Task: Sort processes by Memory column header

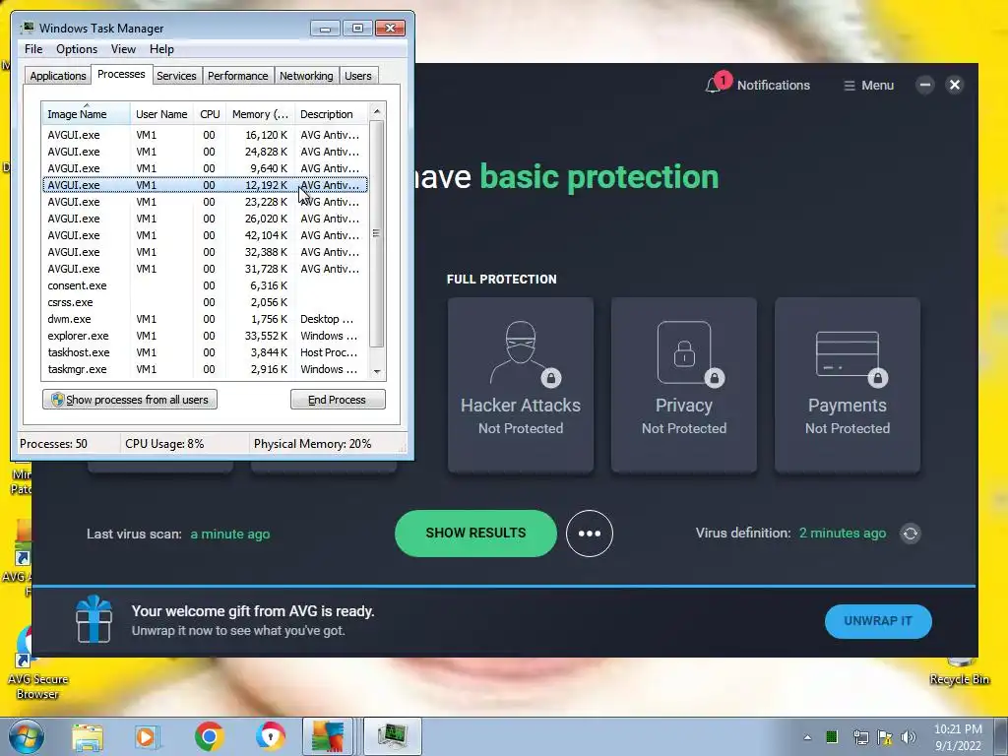Action: [x=260, y=114]
